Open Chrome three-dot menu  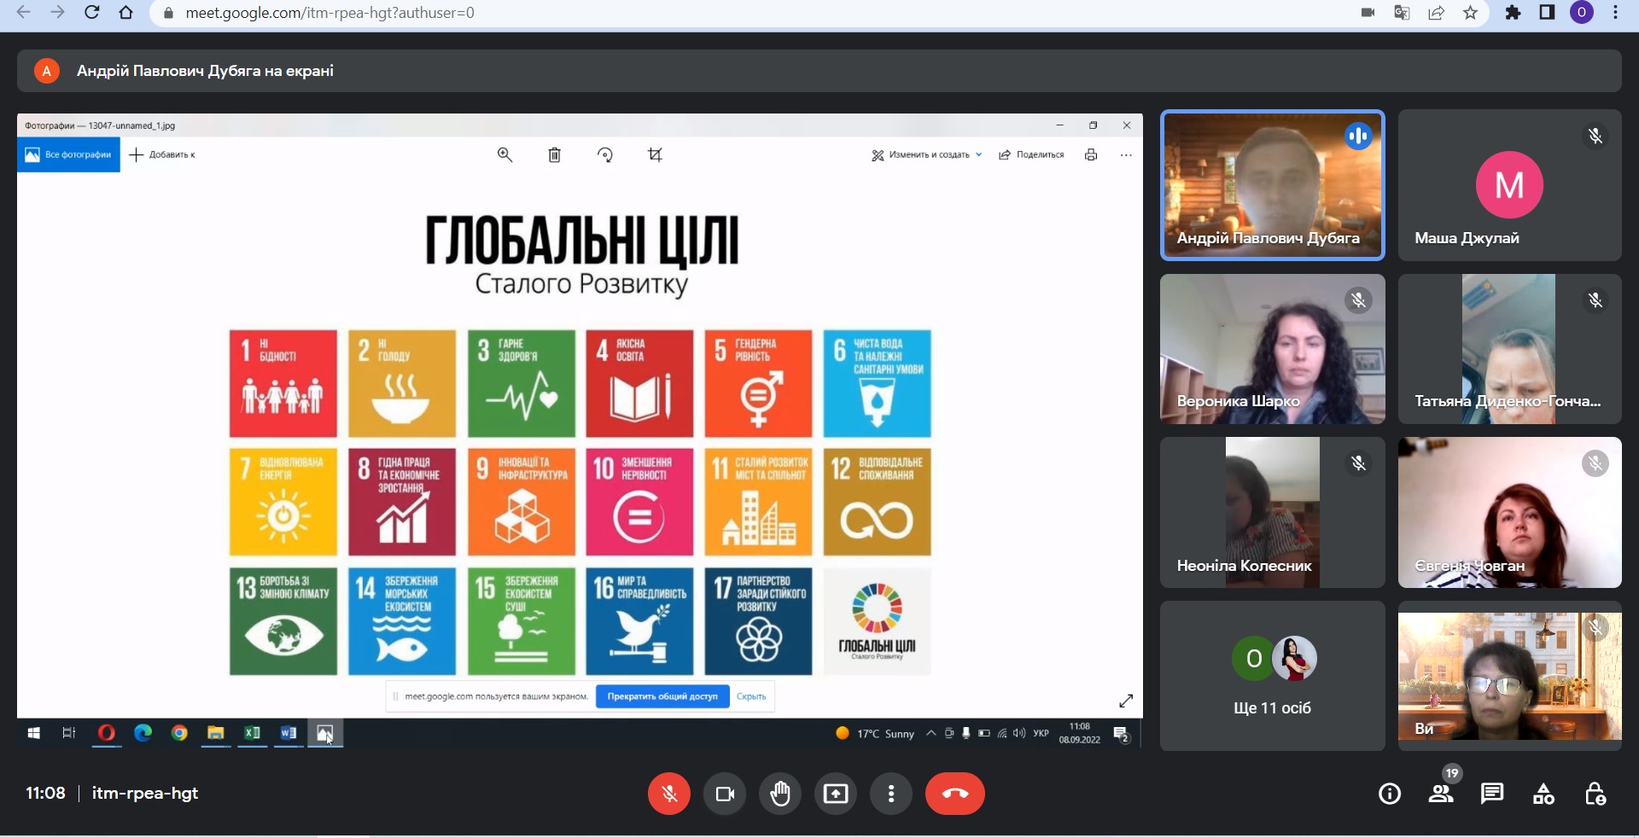point(1615,13)
